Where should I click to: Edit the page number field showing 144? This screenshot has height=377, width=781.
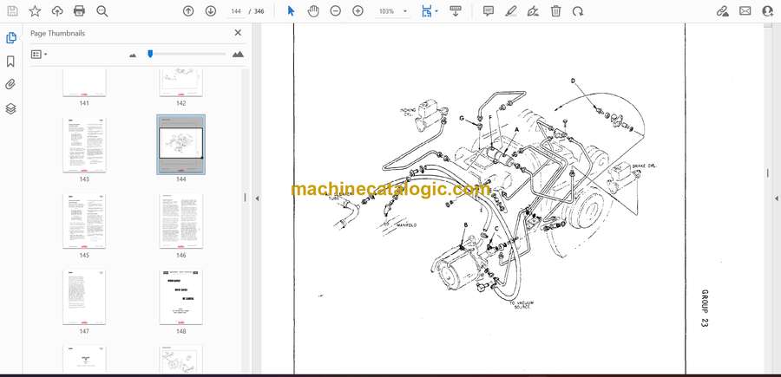(236, 11)
